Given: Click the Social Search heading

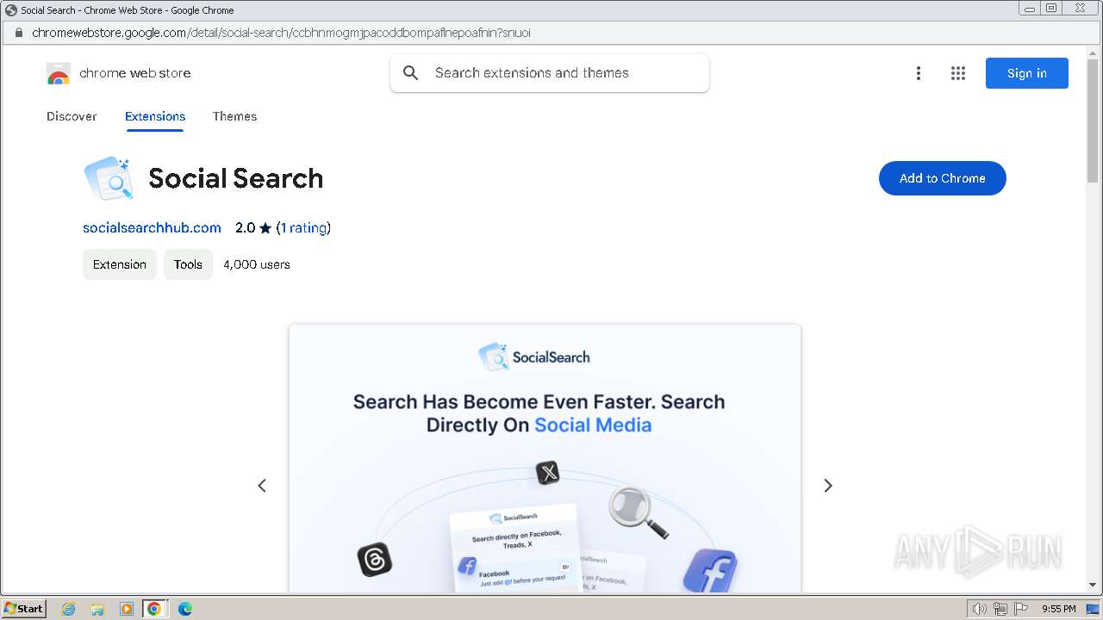Looking at the screenshot, I should [x=236, y=178].
